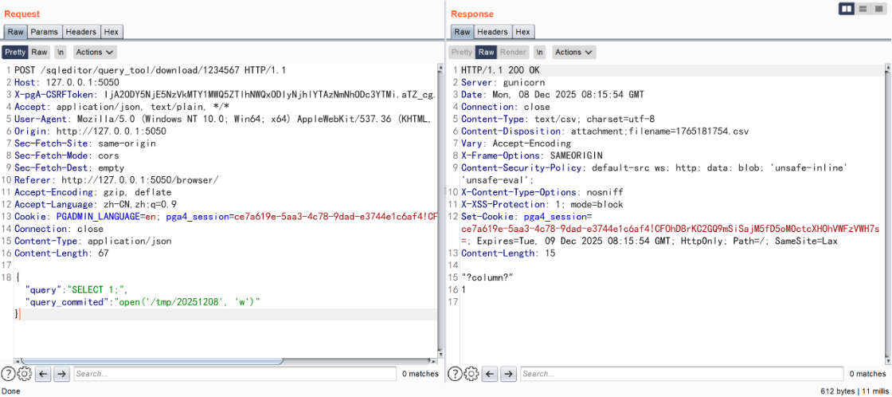
Task: Switch to side-by-side split layout
Action: point(846,9)
